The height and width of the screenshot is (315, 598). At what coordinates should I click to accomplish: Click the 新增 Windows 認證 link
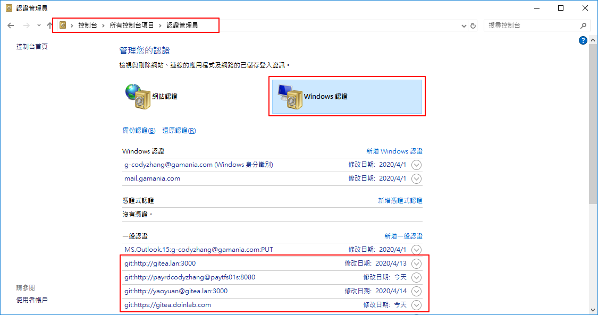[x=394, y=151]
